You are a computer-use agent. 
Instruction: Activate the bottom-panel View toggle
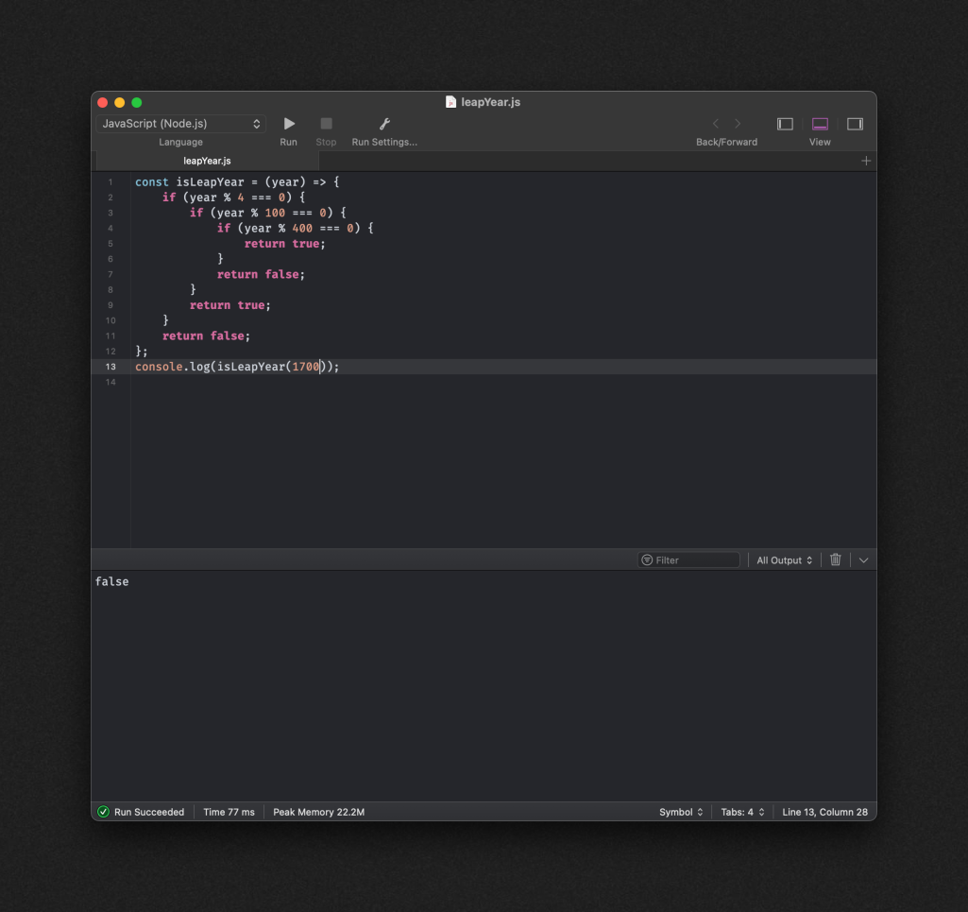(819, 123)
